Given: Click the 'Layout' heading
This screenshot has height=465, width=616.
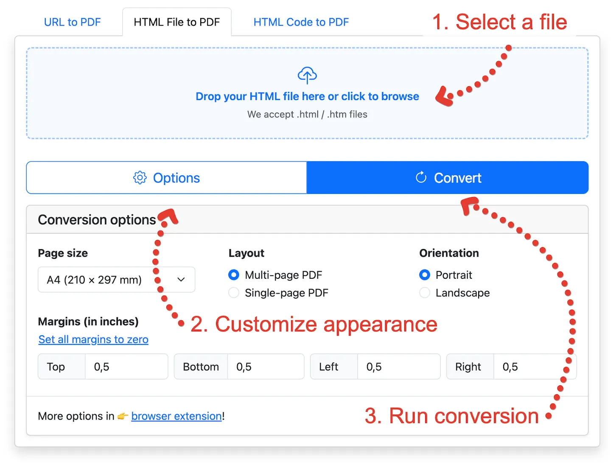Looking at the screenshot, I should pos(246,253).
